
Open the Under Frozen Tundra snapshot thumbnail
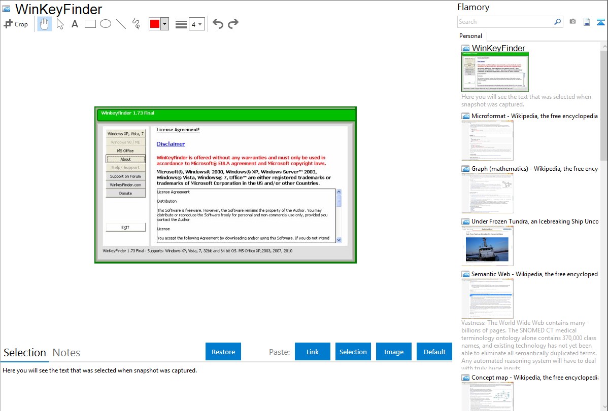[487, 246]
